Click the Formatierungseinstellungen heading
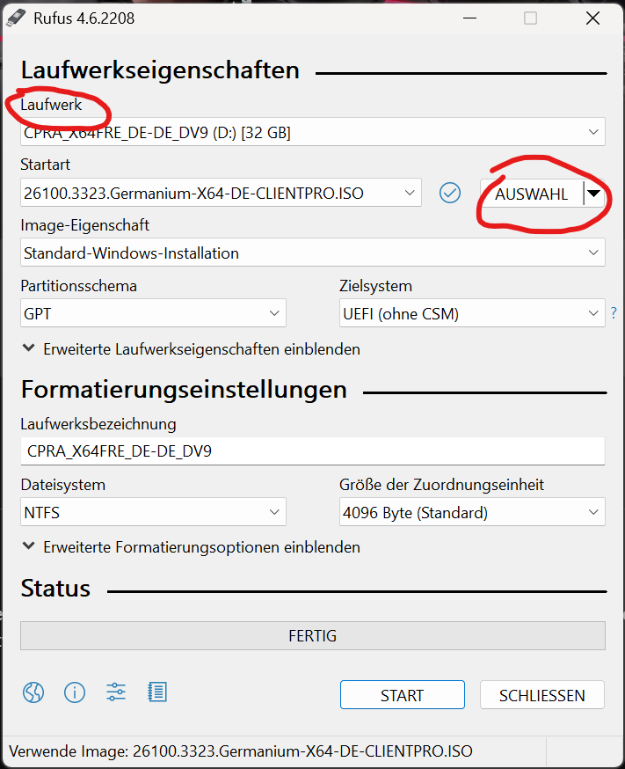The image size is (625, 769). [x=184, y=390]
